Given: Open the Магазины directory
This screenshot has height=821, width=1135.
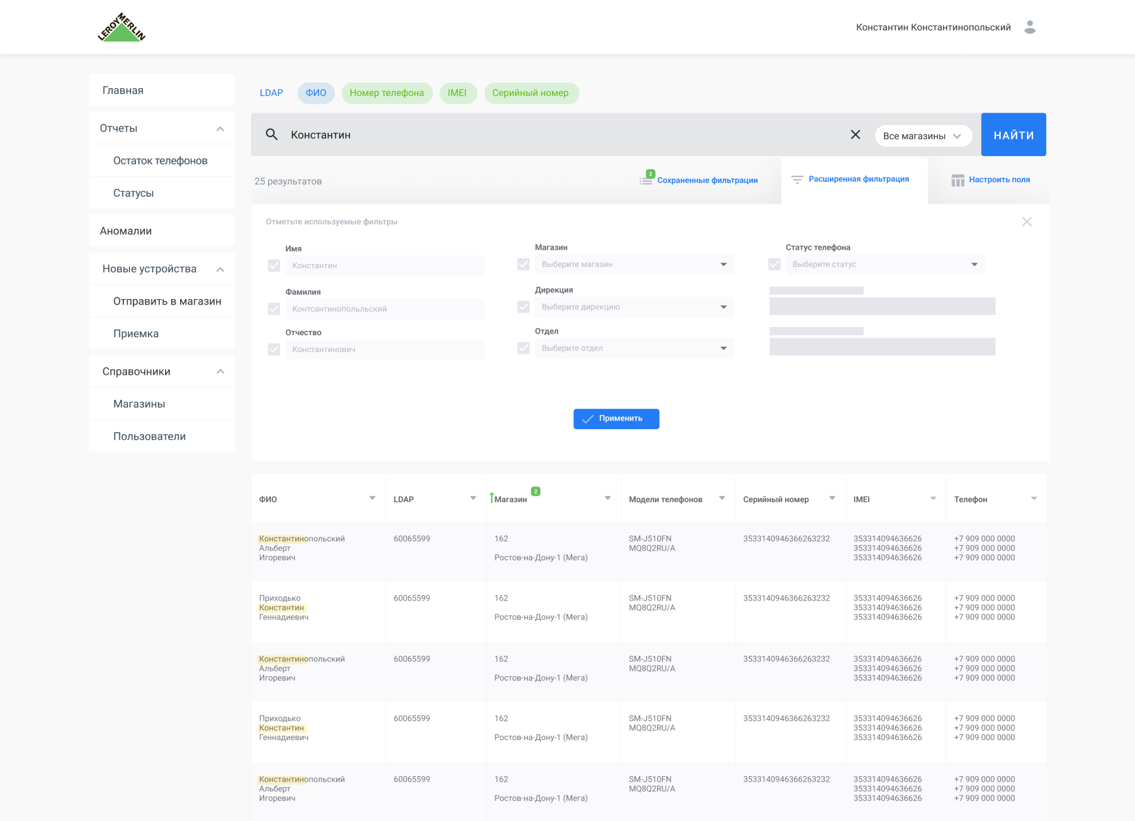Looking at the screenshot, I should (x=162, y=403).
